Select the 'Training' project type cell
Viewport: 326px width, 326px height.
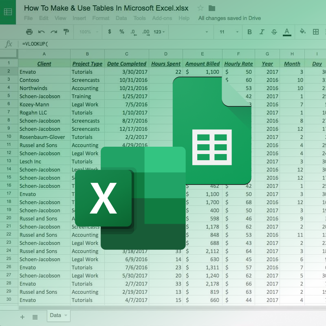pos(87,96)
